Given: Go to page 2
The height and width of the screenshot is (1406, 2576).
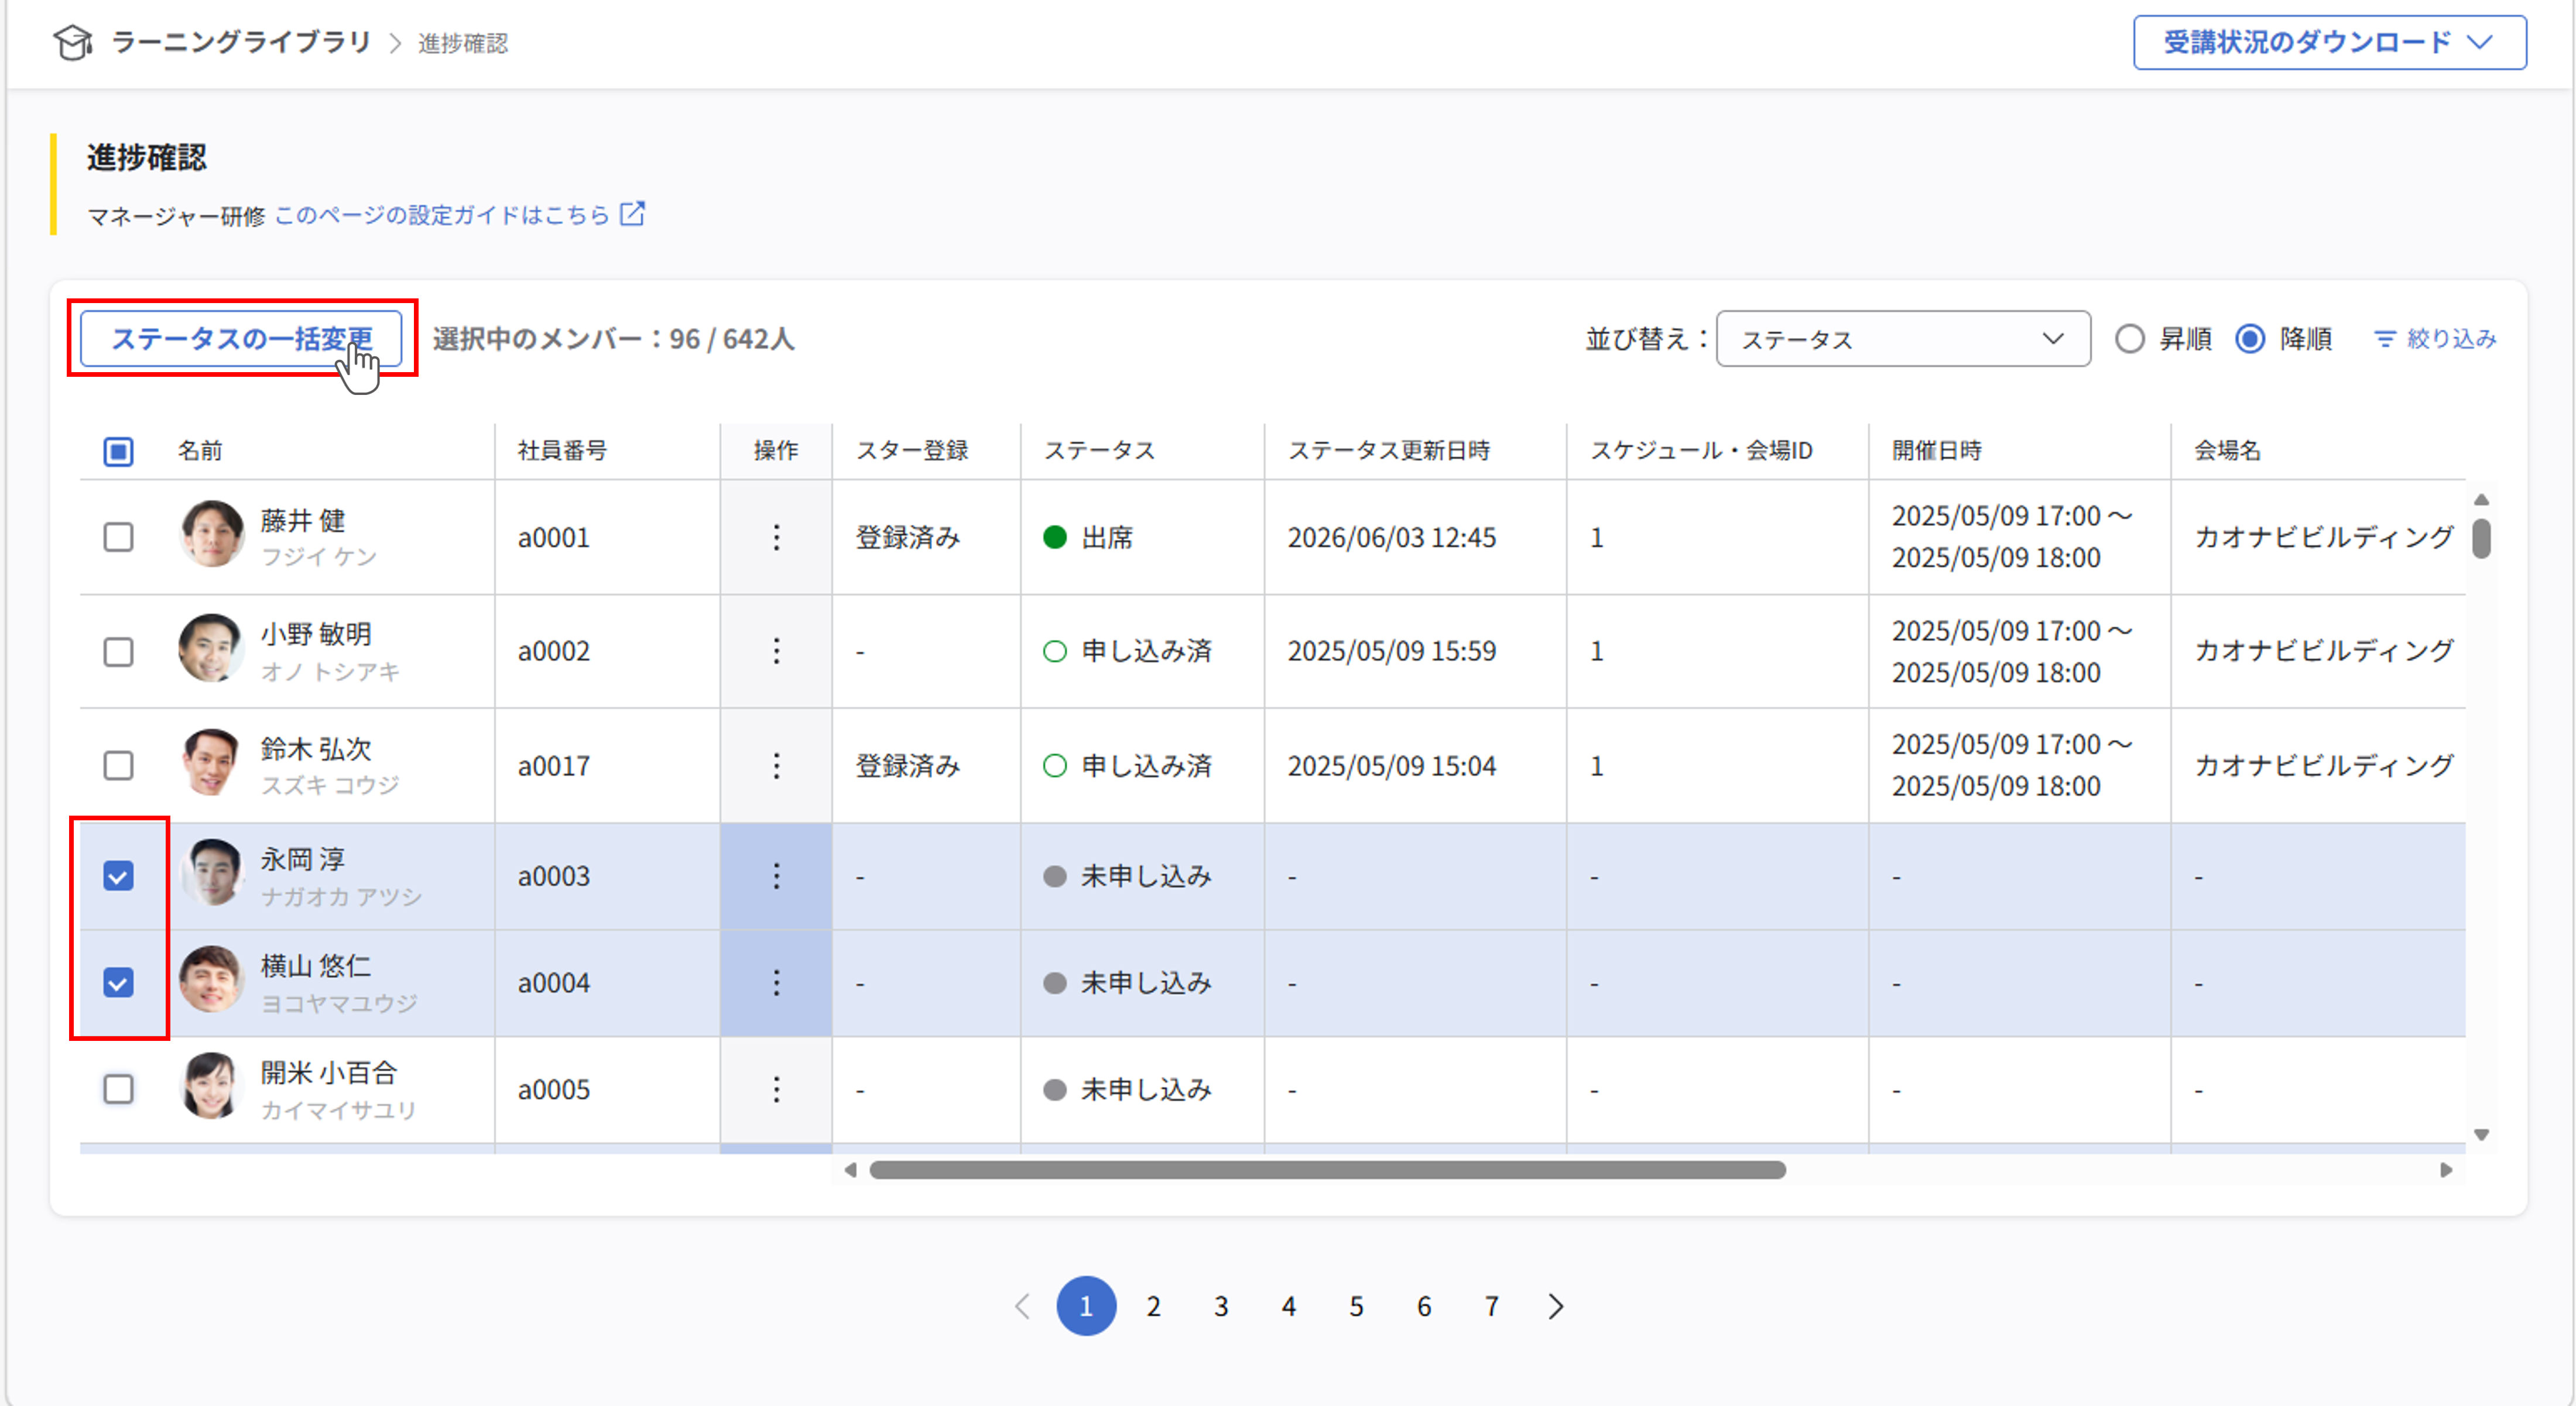Looking at the screenshot, I should [x=1153, y=1306].
